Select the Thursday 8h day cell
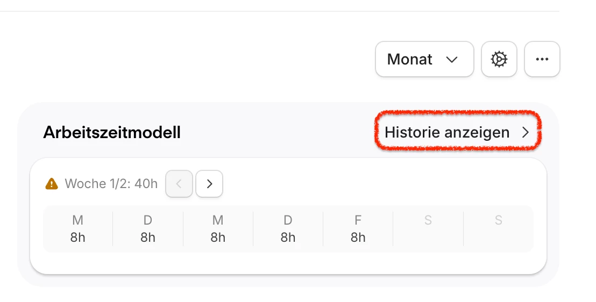The width and height of the screenshot is (596, 302). click(288, 229)
